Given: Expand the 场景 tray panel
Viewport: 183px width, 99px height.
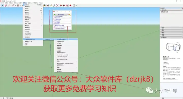Looking at the screenshot, I should [x=172, y=36].
